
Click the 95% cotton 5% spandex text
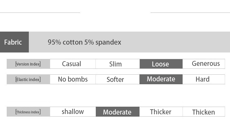[x=84, y=42]
